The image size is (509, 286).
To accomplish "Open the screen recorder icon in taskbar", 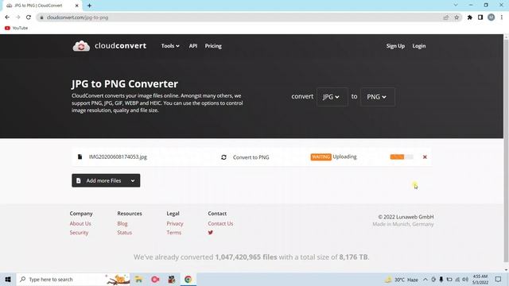I will [155, 279].
